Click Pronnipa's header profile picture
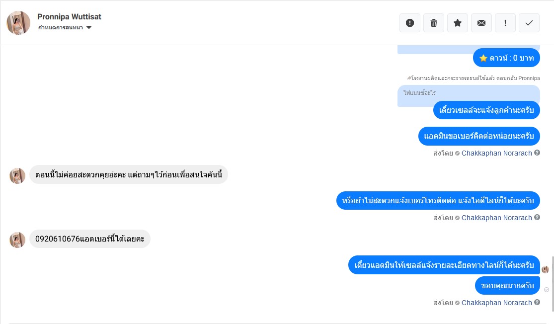This screenshot has width=554, height=324. (18, 22)
